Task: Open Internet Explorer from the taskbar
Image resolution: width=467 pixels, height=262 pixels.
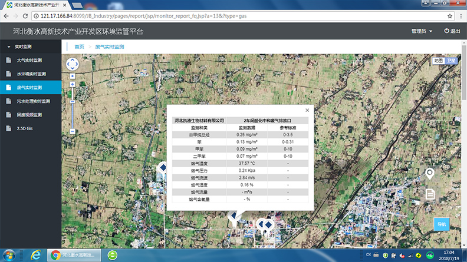Action: click(35, 255)
